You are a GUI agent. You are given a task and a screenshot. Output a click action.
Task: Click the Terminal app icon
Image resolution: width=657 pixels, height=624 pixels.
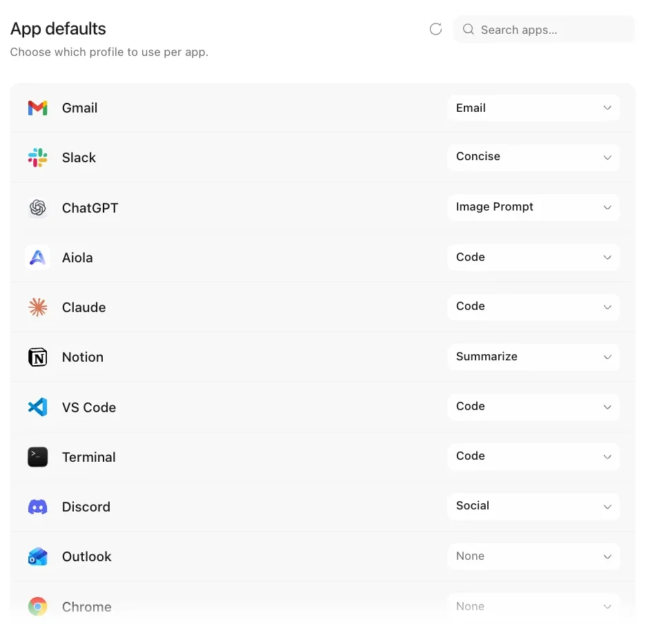click(x=38, y=457)
